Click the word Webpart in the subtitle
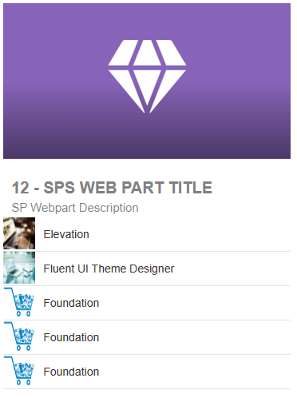Viewport: 297px width, 398px height. 53,208
